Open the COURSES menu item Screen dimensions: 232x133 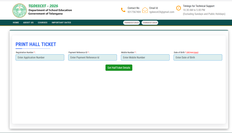click(43, 23)
